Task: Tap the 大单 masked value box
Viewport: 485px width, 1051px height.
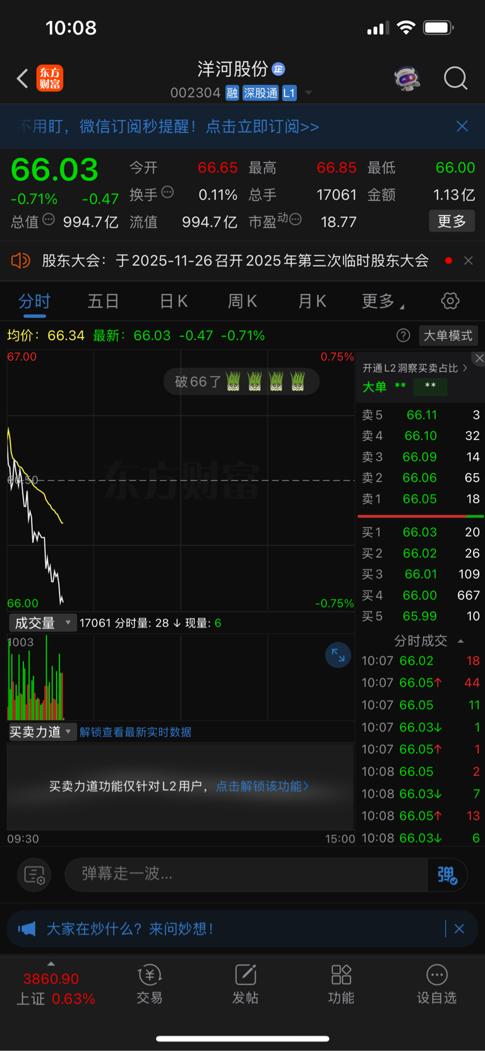Action: click(430, 386)
